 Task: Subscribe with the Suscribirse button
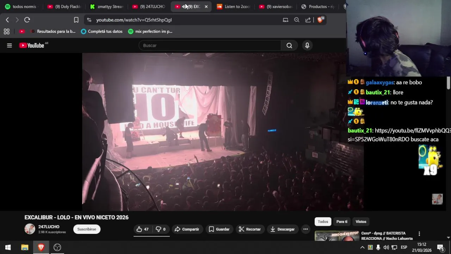(x=87, y=229)
